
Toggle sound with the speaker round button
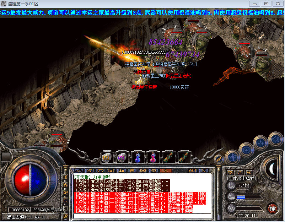coord(276,139)
